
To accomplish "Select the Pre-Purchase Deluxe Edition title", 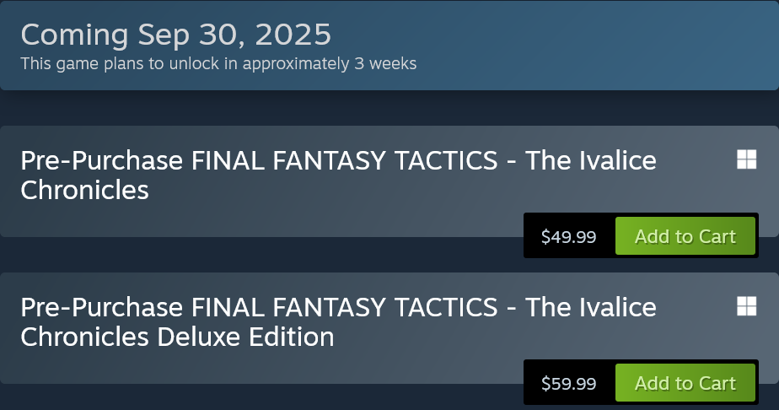I will click(x=337, y=321).
